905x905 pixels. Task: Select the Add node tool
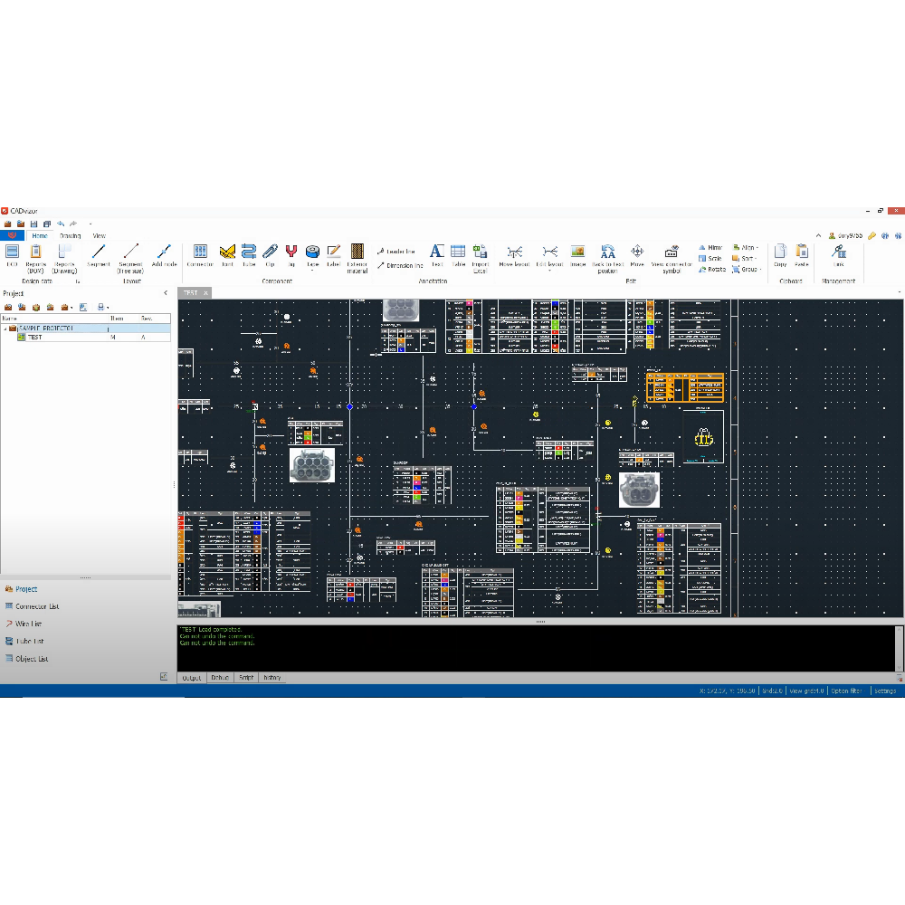tap(164, 254)
